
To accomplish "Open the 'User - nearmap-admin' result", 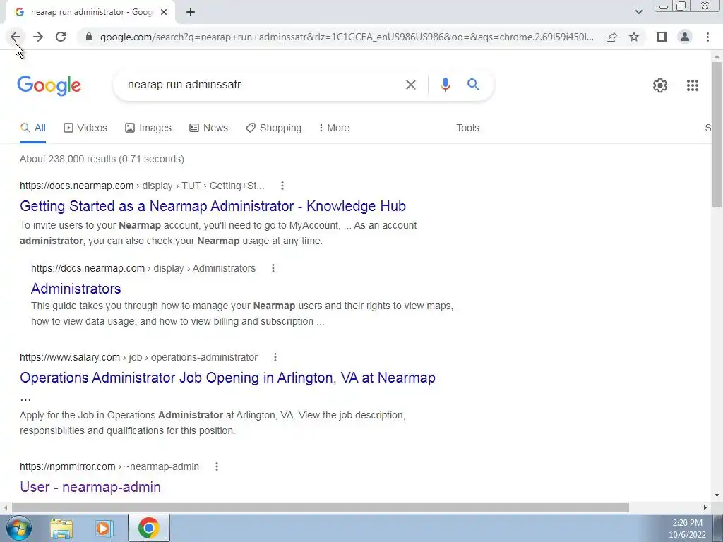I will pyautogui.click(x=90, y=487).
